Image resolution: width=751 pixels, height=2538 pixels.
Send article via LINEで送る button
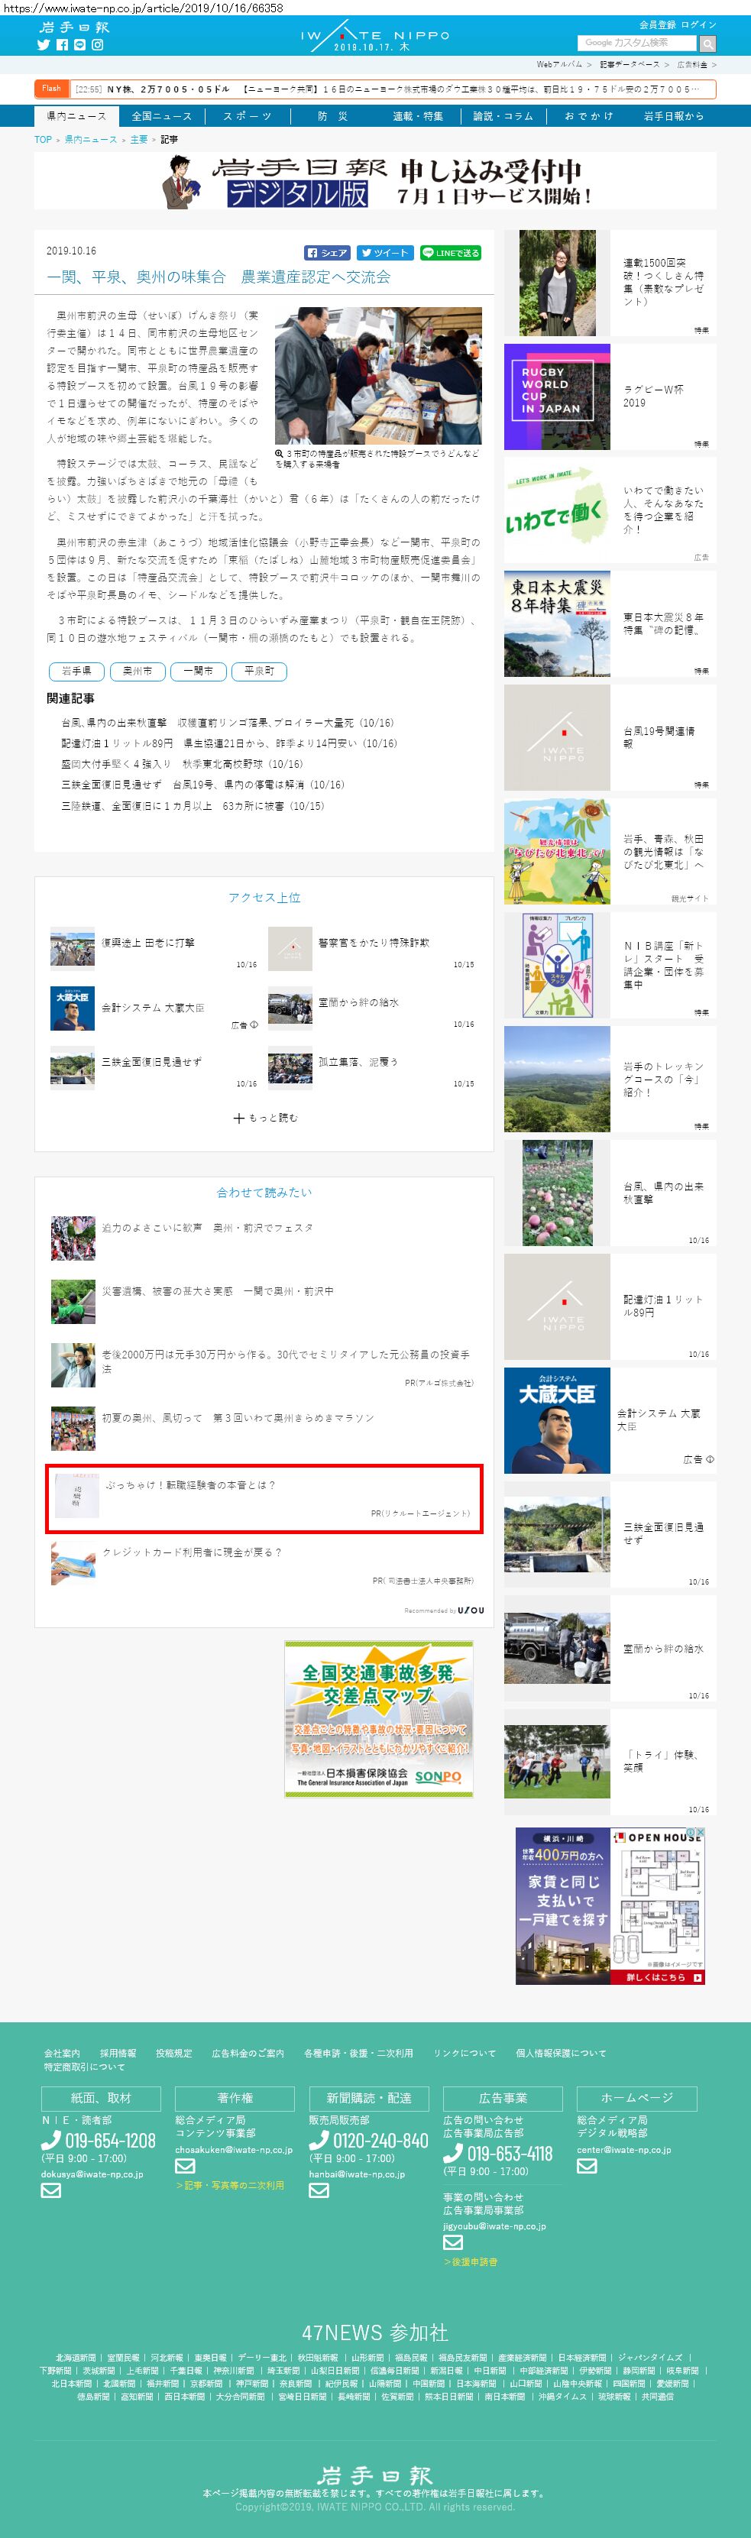[451, 253]
